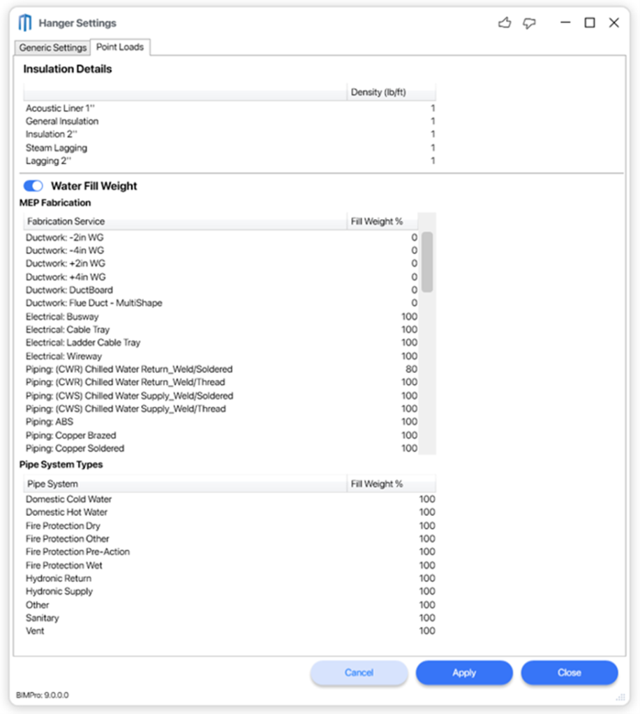Click the Close button at bottom right
The width and height of the screenshot is (640, 714).
[569, 673]
